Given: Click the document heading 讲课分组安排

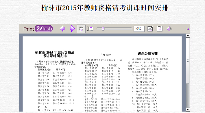Looking at the screenshot, I should click(x=148, y=53).
